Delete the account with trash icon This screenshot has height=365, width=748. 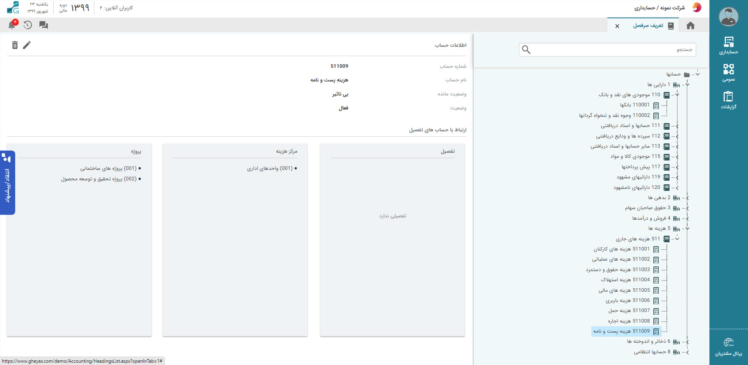(x=15, y=45)
